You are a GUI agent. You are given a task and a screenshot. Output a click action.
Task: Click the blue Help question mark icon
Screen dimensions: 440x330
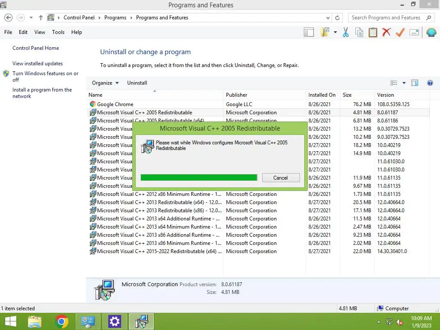(430, 83)
